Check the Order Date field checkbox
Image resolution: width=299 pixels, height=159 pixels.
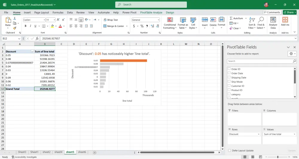(229, 73)
